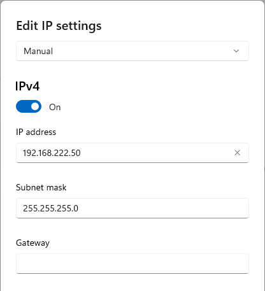Focus the IP address input field
Viewport: 265px width, 291px height.
[132, 153]
